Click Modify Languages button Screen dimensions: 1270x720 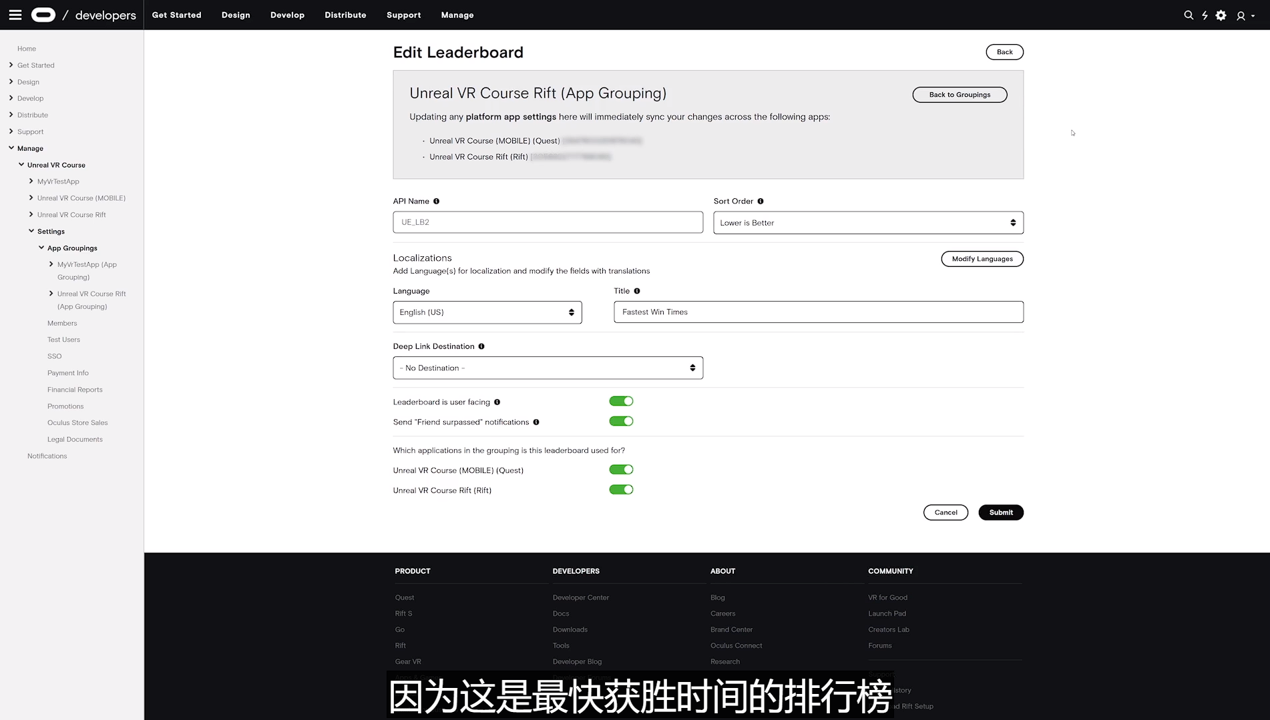click(x=982, y=259)
